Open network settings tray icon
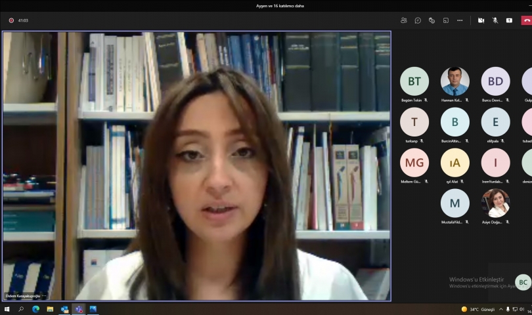 tap(515, 309)
